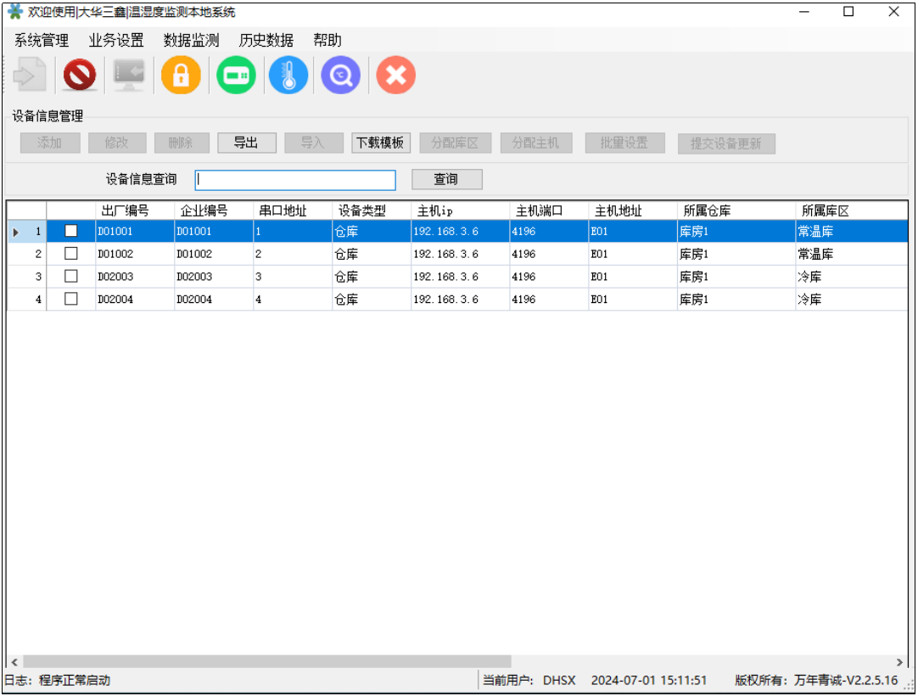Check the checkbox for device D01001
This screenshot has height=696, width=918.
pyautogui.click(x=71, y=231)
